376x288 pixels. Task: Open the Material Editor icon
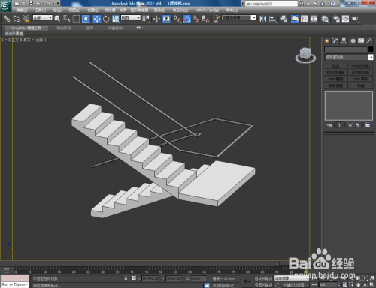(325, 19)
